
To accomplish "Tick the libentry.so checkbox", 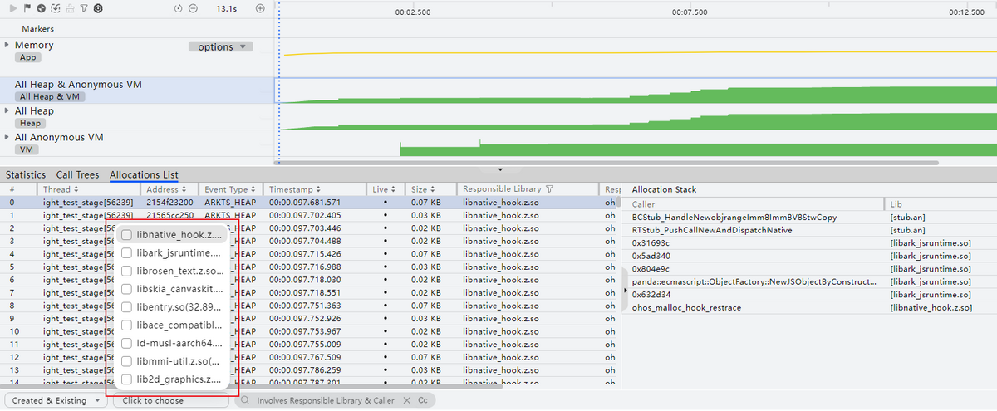I will pyautogui.click(x=126, y=307).
